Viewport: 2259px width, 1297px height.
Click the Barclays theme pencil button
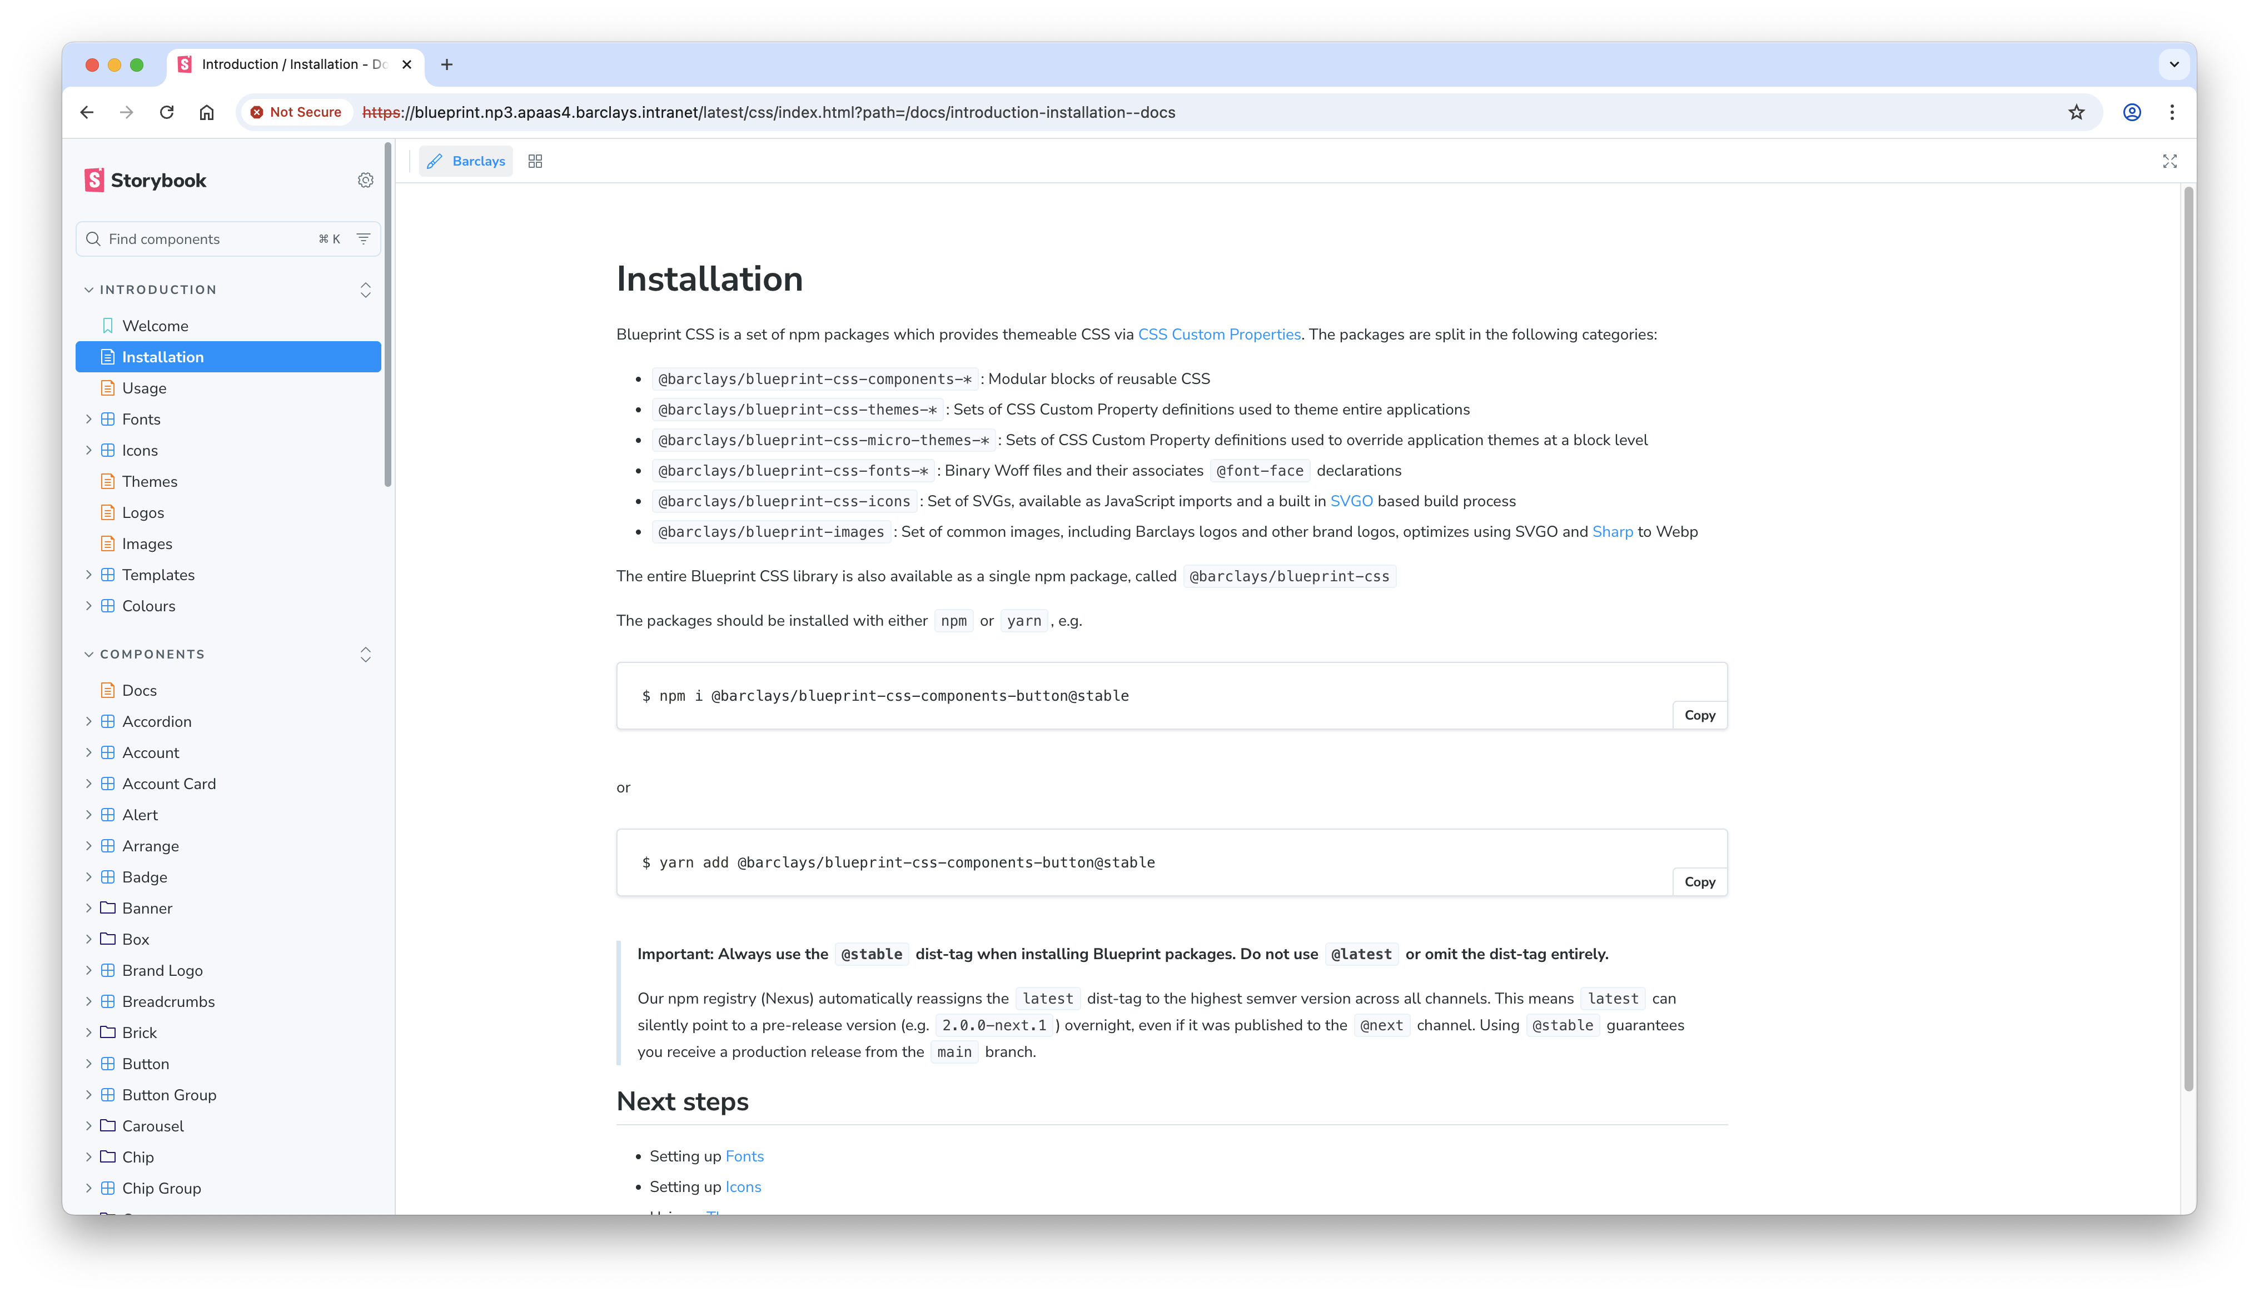466,161
